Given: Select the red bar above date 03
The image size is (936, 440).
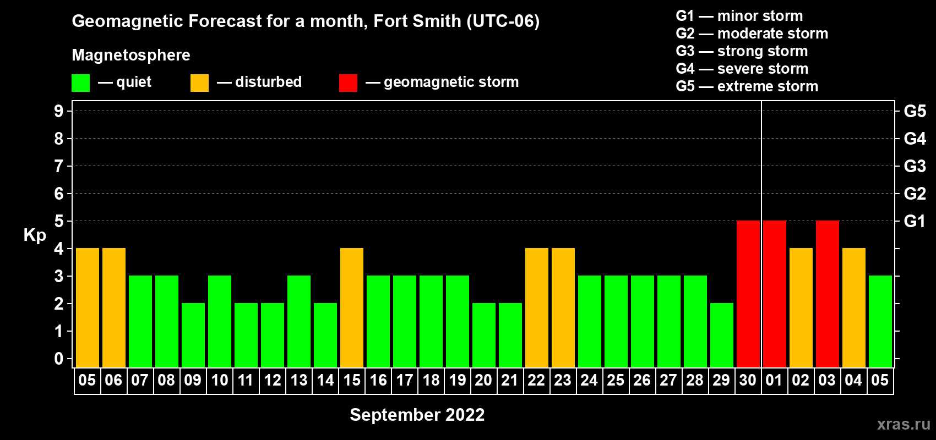Looking at the screenshot, I should point(827,294).
